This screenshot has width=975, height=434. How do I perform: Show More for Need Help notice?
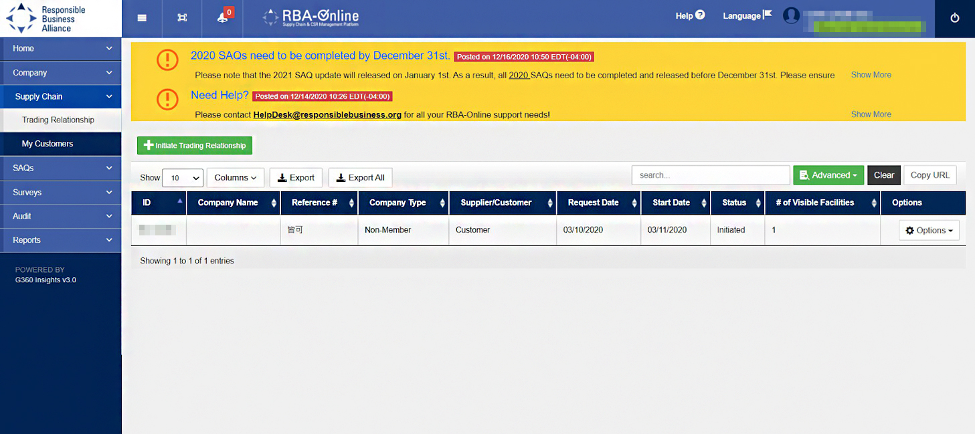pyautogui.click(x=871, y=114)
